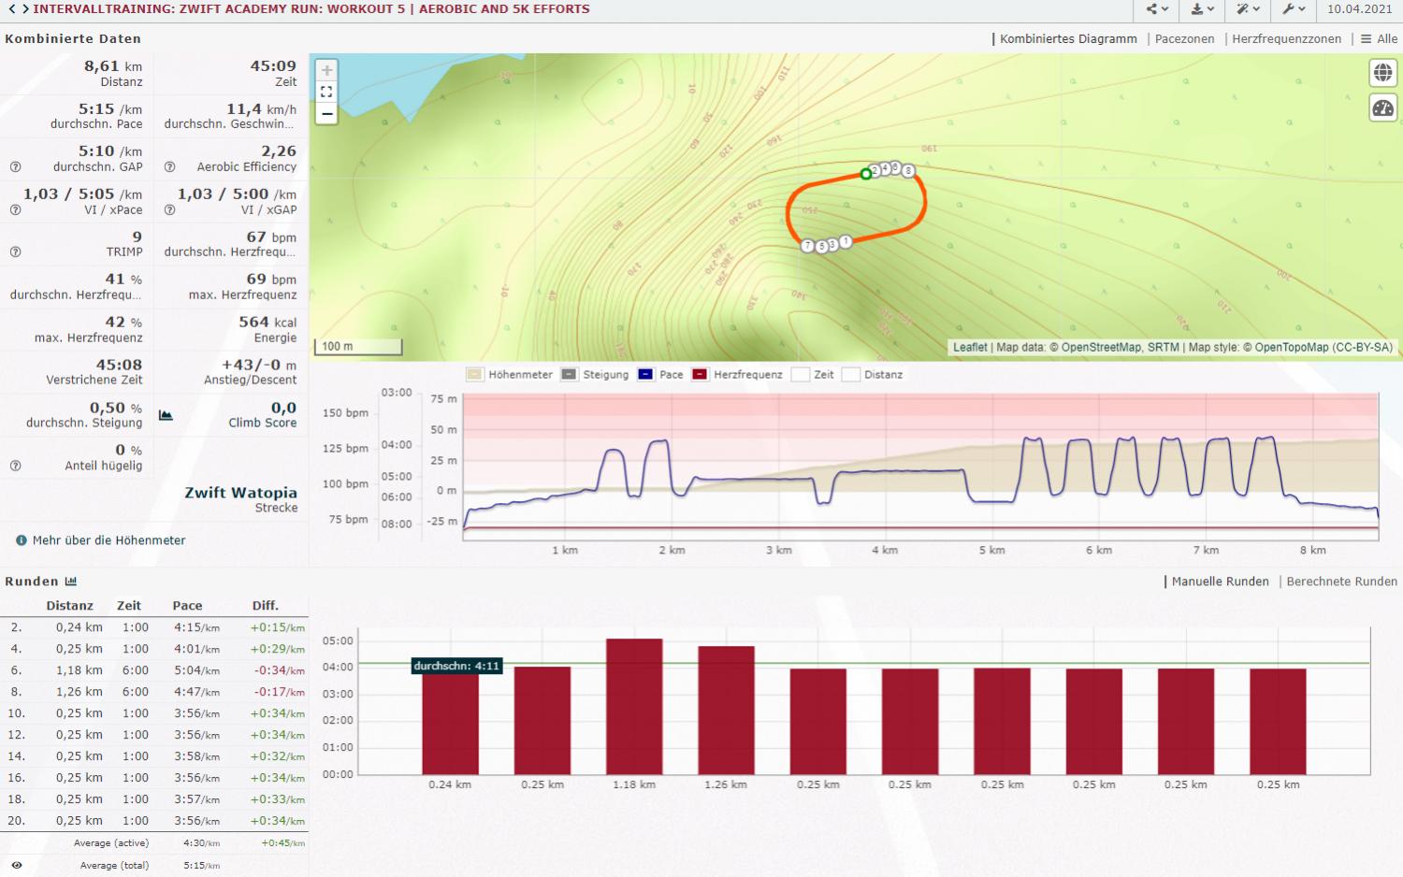Open the Runden chart icon
Viewport: 1403px width, 877px height.
point(71,582)
